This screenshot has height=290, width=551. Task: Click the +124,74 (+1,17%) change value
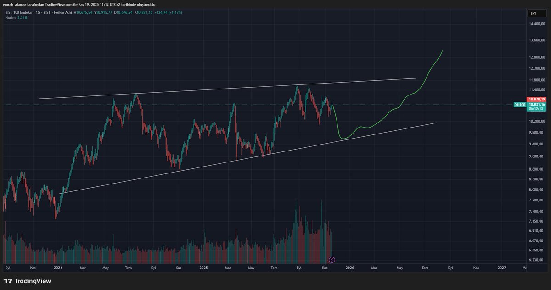tap(169, 12)
